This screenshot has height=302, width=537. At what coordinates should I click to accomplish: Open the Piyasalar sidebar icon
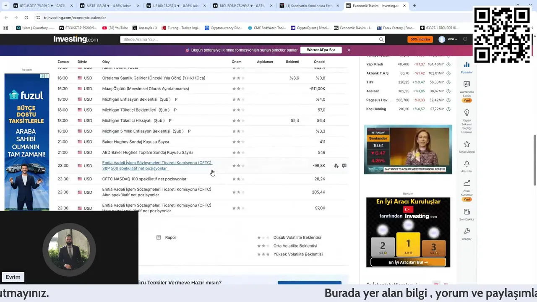click(x=467, y=65)
